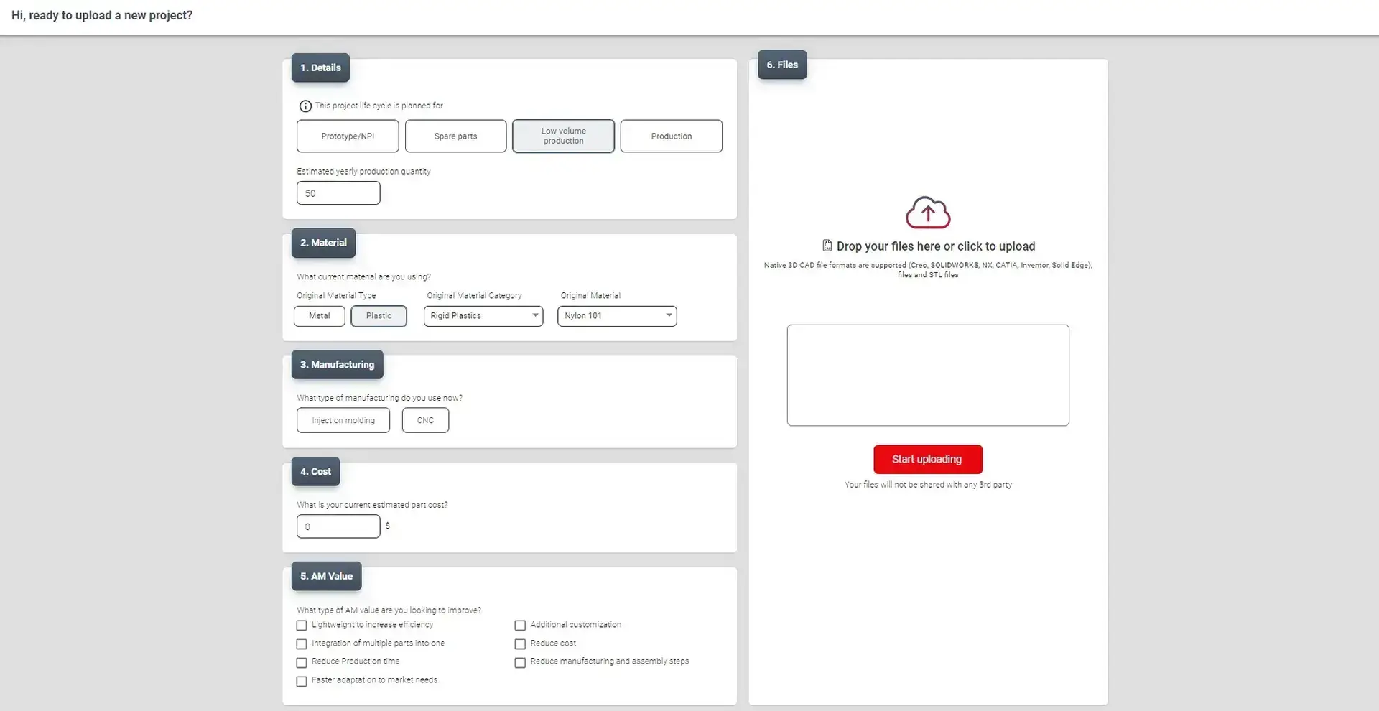1379x711 pixels.
Task: Select Production life cycle button
Action: click(x=671, y=136)
